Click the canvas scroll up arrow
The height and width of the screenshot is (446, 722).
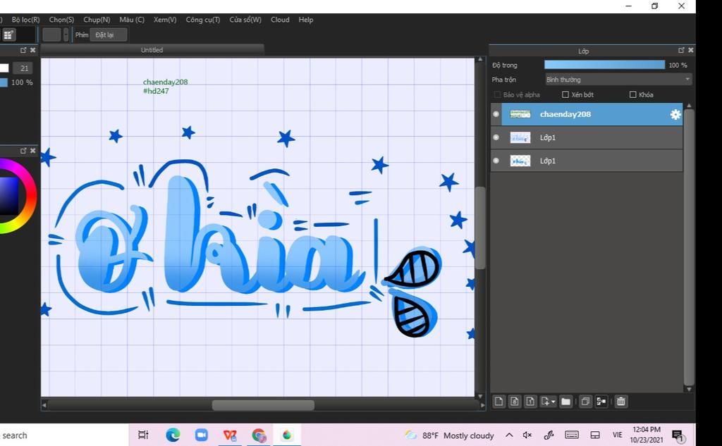tap(479, 59)
